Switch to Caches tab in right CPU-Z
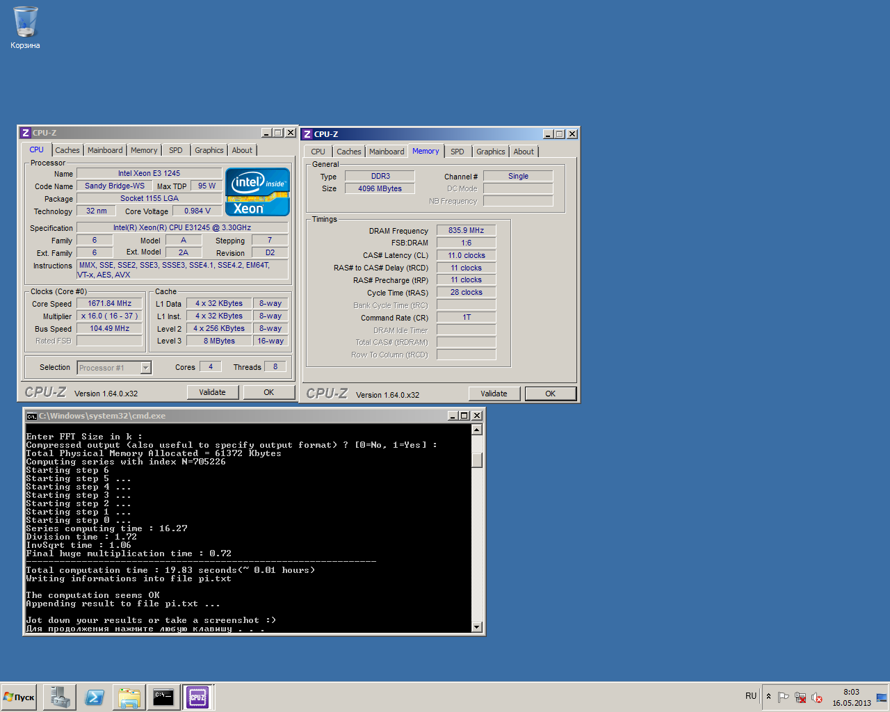This screenshot has width=890, height=712. coord(349,152)
